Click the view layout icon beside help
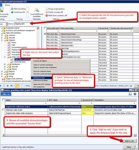 (x=130, y=94)
